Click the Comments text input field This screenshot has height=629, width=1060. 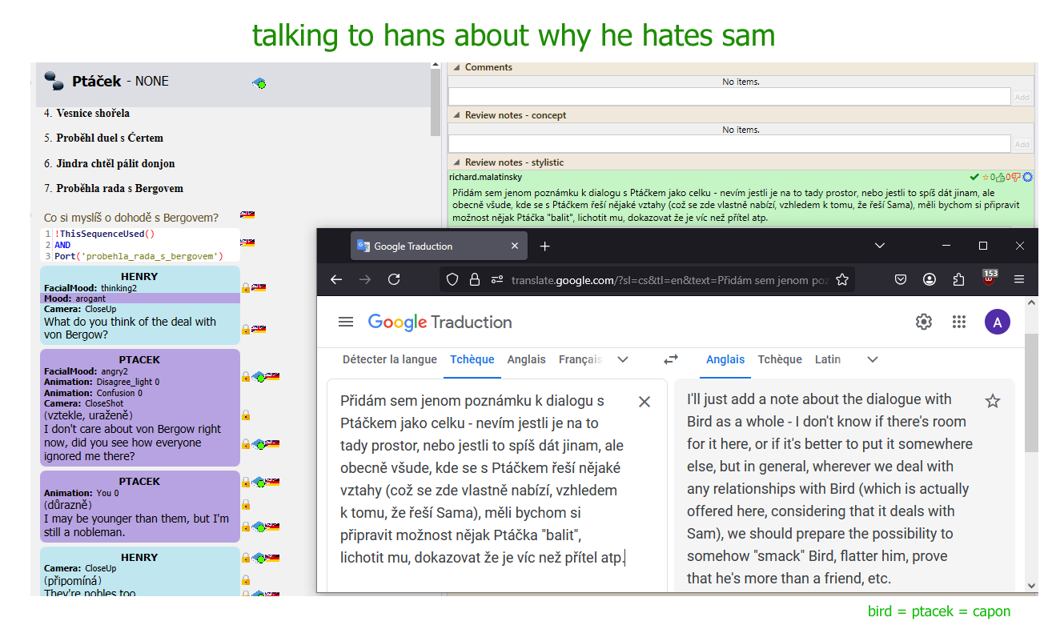pos(729,97)
